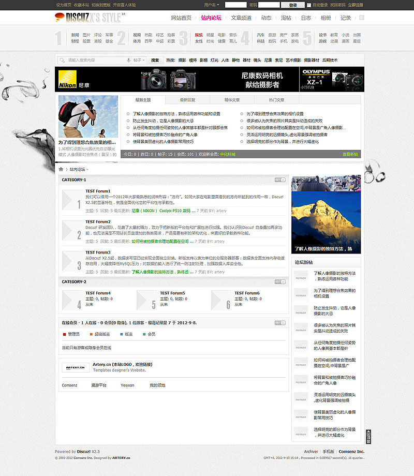Click the Comsenz Inc. footer link

[x=351, y=451]
